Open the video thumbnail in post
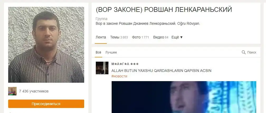The image size is (266, 113). [184, 97]
